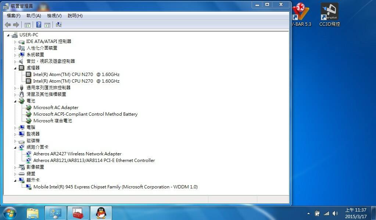Open the 執行(A) menu

[33, 15]
